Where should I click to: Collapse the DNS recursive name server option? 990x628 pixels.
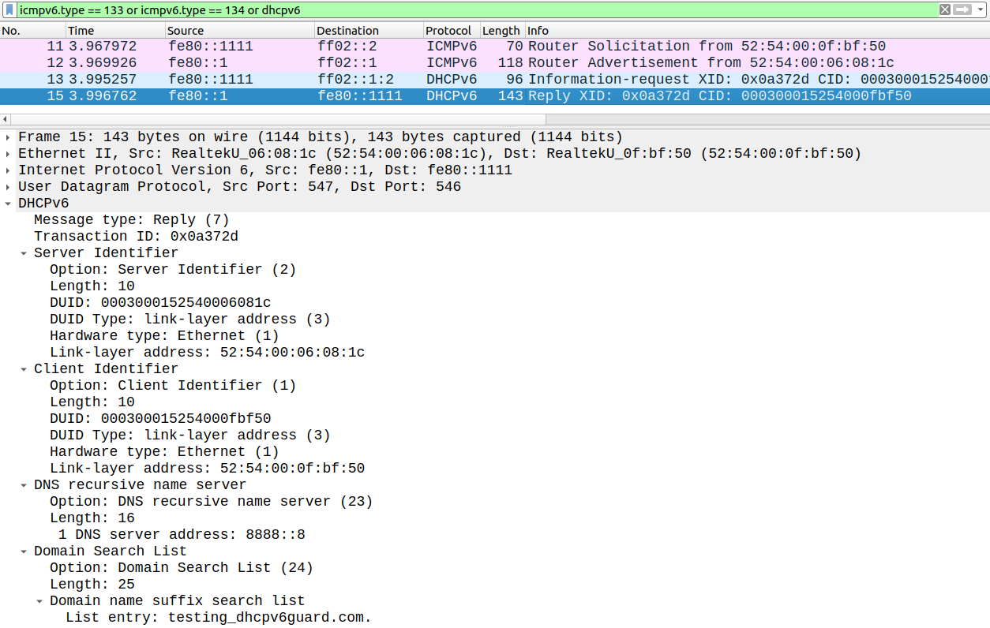coord(24,485)
